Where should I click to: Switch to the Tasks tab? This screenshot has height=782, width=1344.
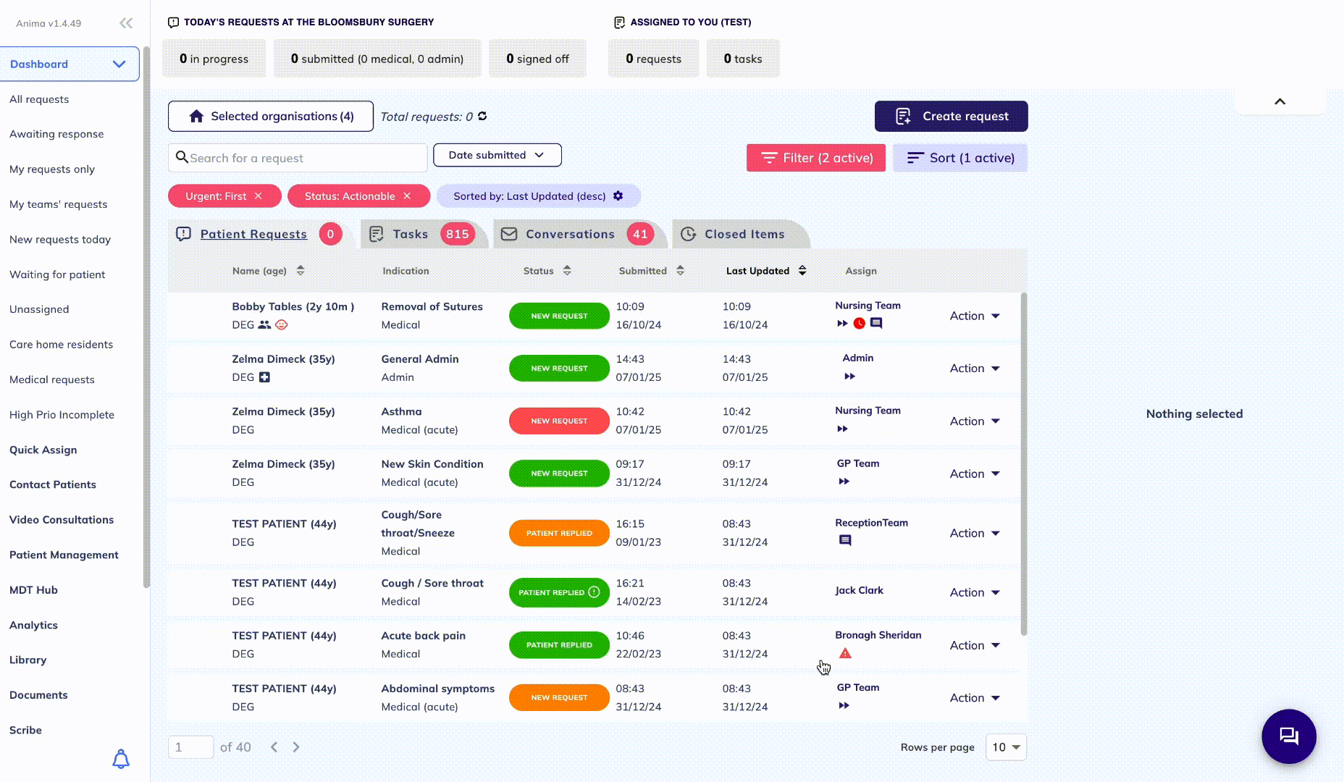pyautogui.click(x=420, y=234)
